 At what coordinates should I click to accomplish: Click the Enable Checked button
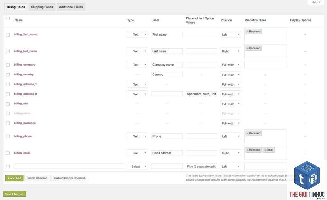coord(37,178)
